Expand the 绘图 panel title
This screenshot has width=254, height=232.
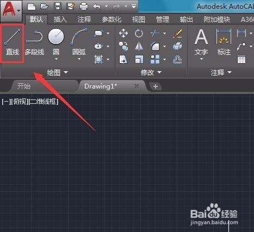point(57,72)
